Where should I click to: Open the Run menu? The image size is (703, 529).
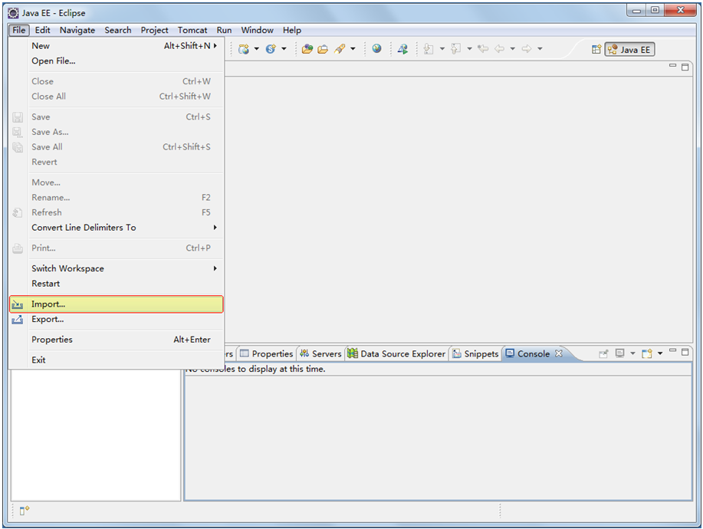coord(224,30)
